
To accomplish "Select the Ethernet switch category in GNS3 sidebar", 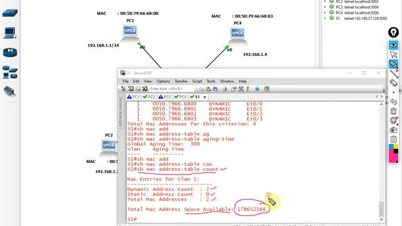I will (x=10, y=13).
